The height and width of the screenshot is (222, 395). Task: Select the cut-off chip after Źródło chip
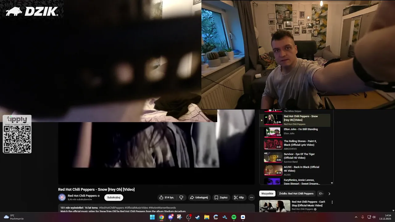point(321,194)
